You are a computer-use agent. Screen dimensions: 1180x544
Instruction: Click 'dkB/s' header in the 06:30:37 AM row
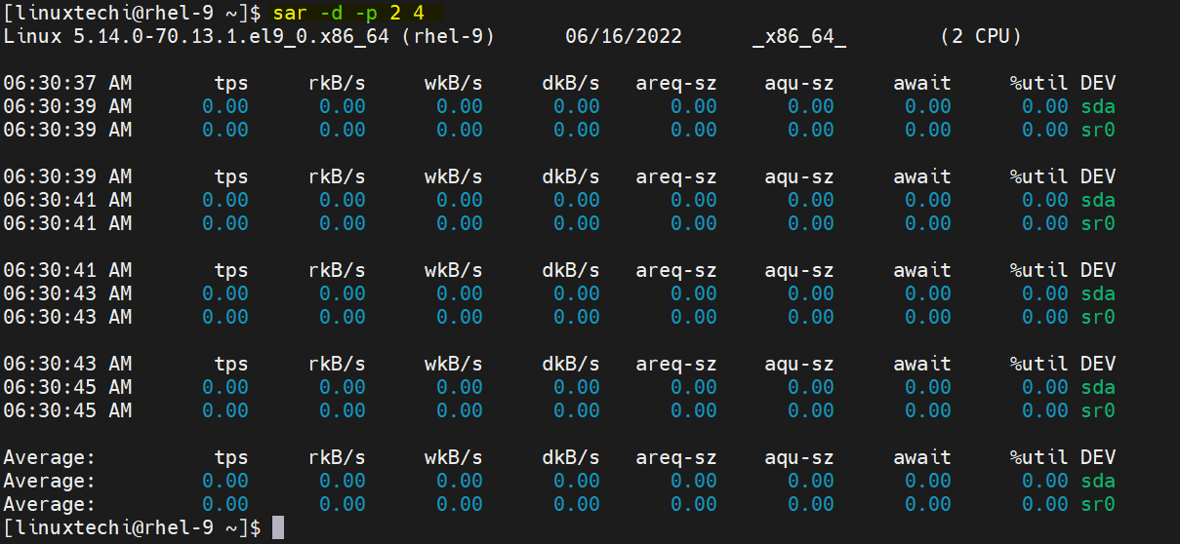tap(571, 83)
